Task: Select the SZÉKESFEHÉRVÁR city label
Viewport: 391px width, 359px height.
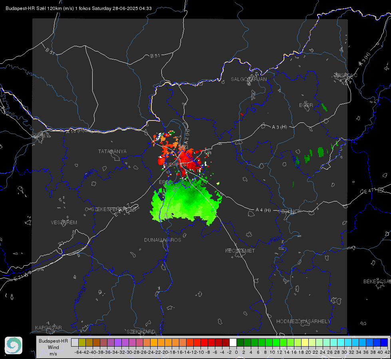Action: (115, 209)
